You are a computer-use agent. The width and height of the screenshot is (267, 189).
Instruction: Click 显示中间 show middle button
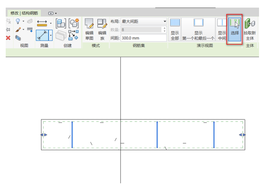click(222, 29)
